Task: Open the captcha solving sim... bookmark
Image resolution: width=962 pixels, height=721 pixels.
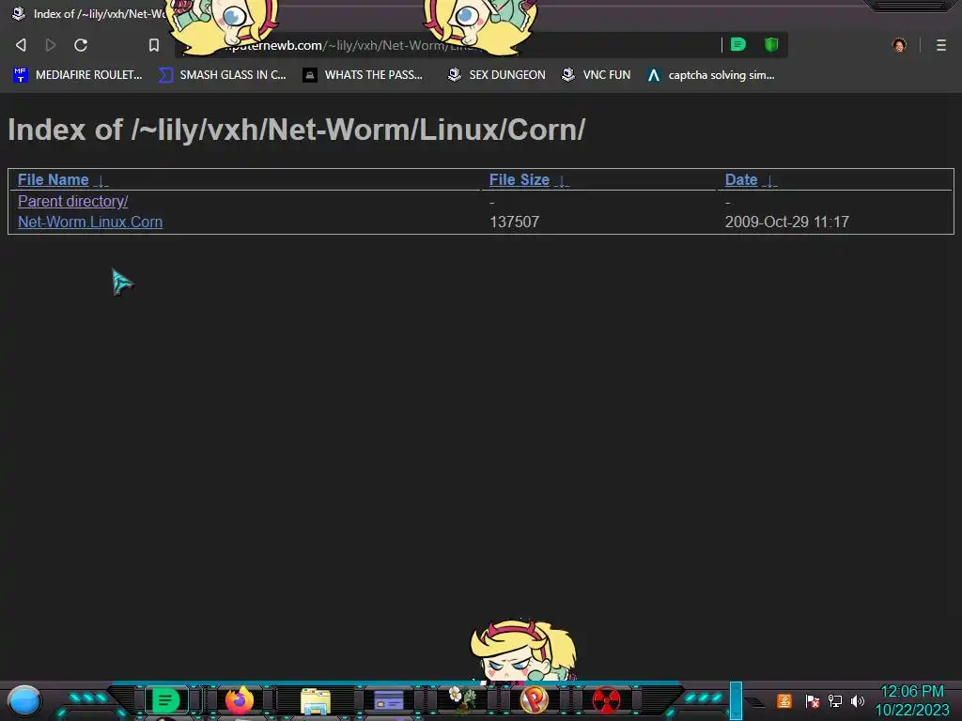Action: click(710, 75)
